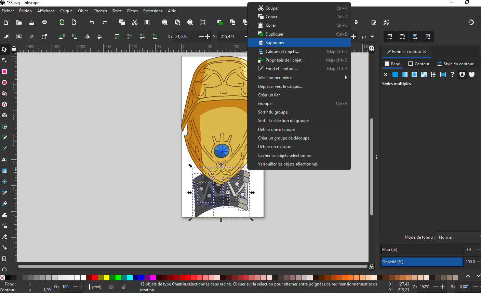The width and height of the screenshot is (481, 293).
Task: Open the units dropdown showing px
Action: pos(368,37)
